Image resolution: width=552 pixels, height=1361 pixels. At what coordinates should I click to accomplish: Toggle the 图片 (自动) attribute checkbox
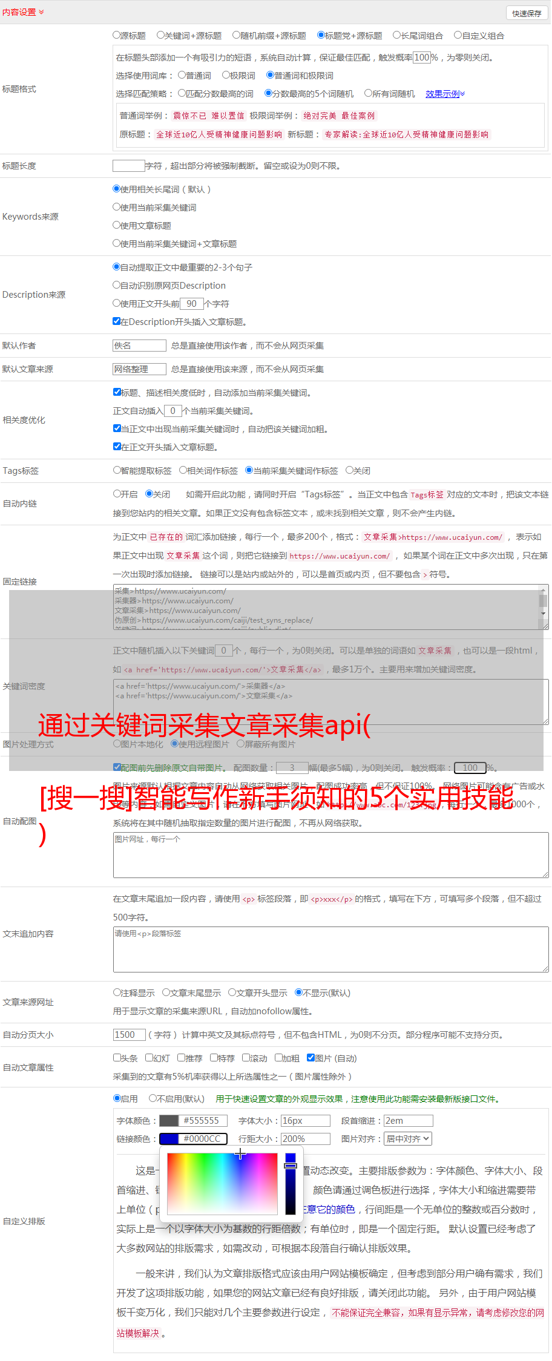(310, 1058)
